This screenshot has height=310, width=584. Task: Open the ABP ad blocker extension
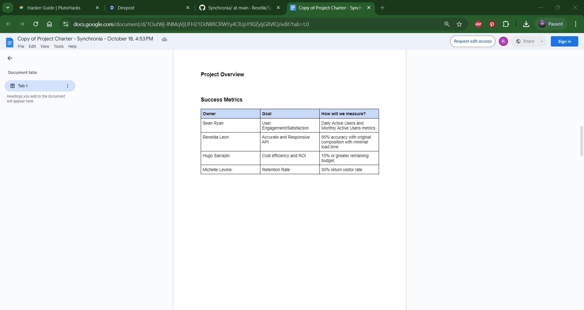(478, 24)
